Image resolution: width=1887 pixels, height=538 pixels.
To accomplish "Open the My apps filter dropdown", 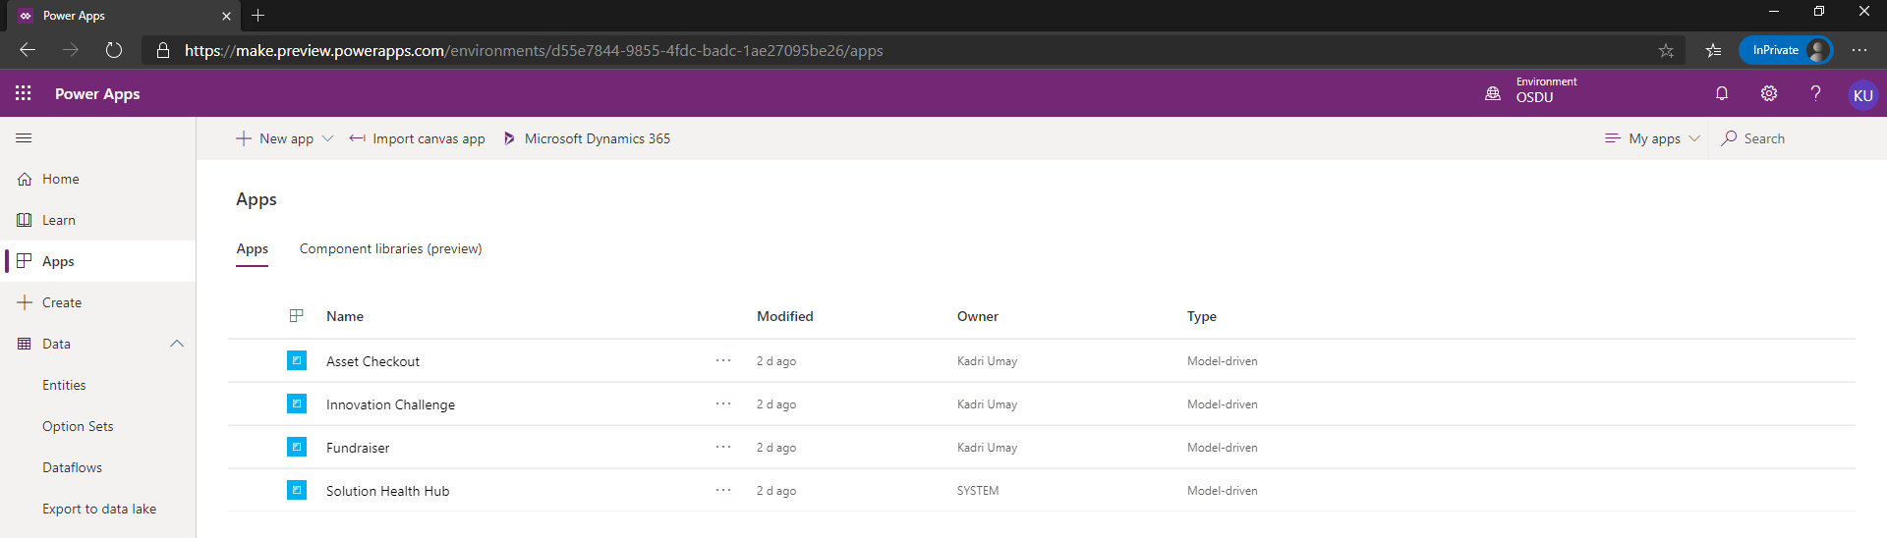I will pyautogui.click(x=1652, y=138).
